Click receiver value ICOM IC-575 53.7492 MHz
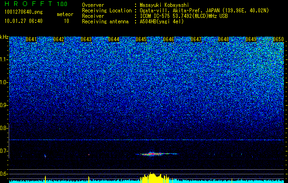Viewport: 288px width, 183px height. [x=184, y=16]
